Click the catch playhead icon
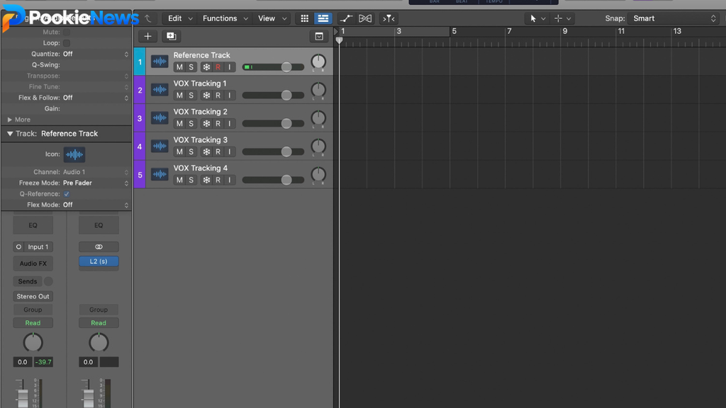Screen dimensions: 726x408 (x=389, y=18)
